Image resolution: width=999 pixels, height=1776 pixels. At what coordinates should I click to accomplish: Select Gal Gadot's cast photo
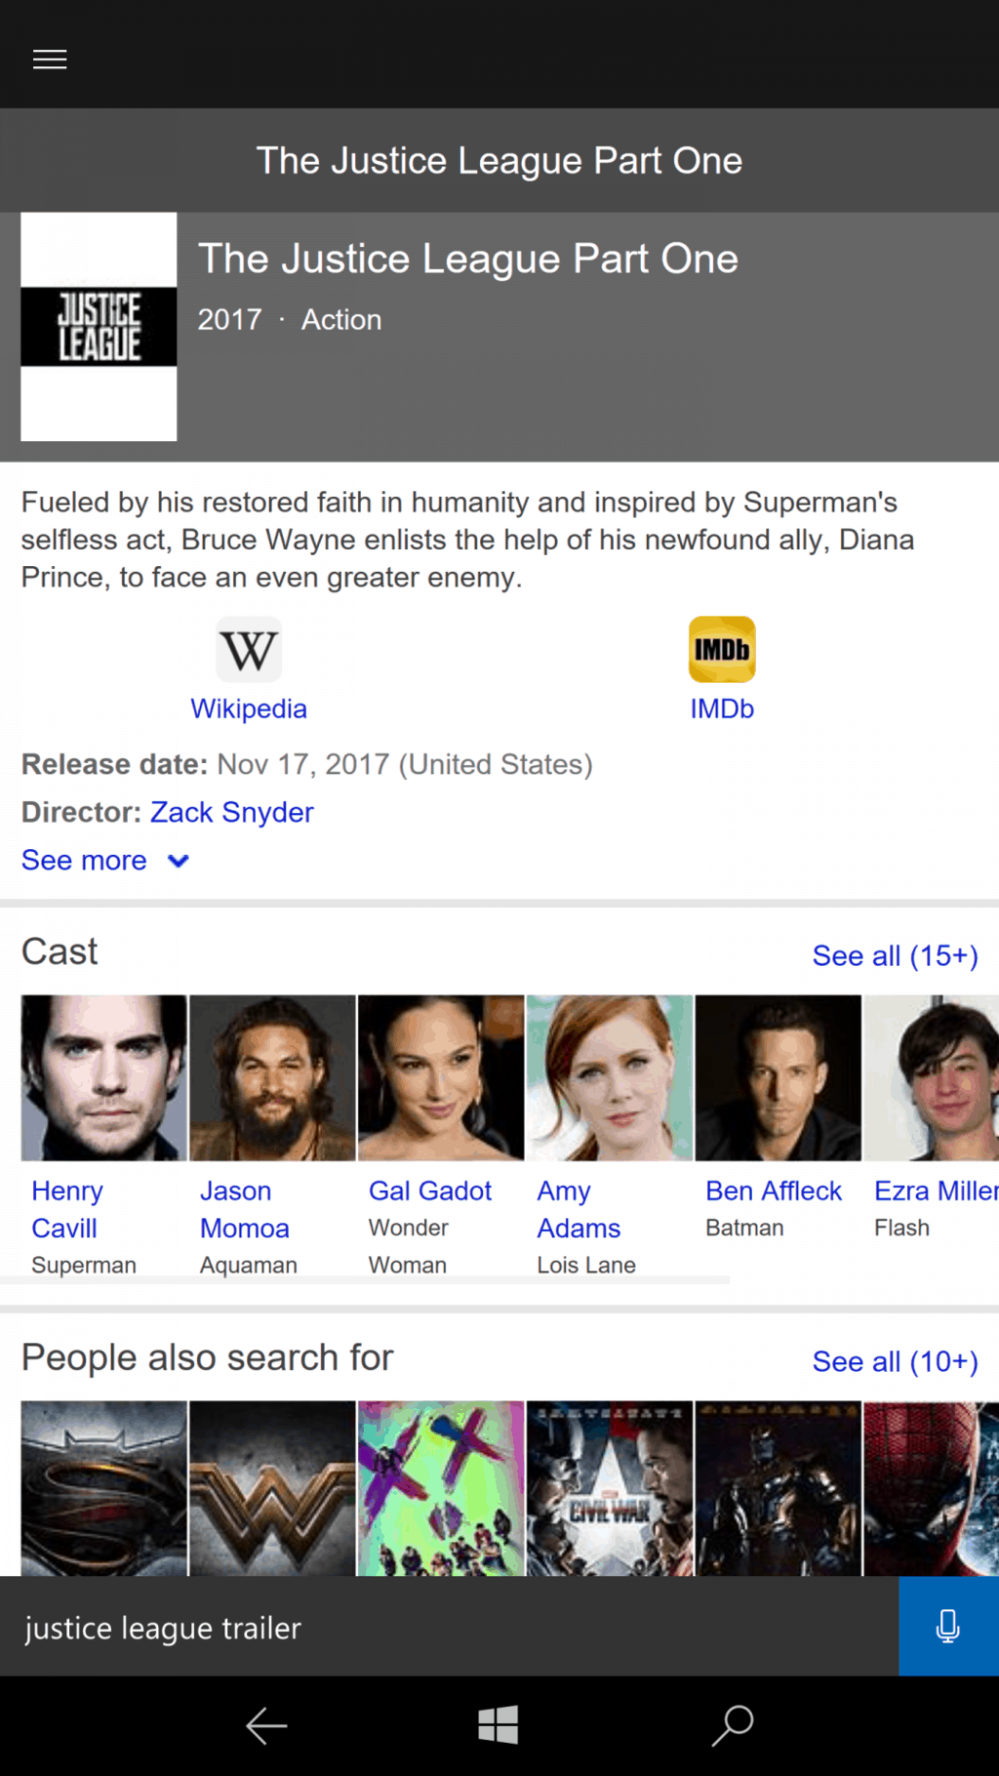[x=441, y=1078]
